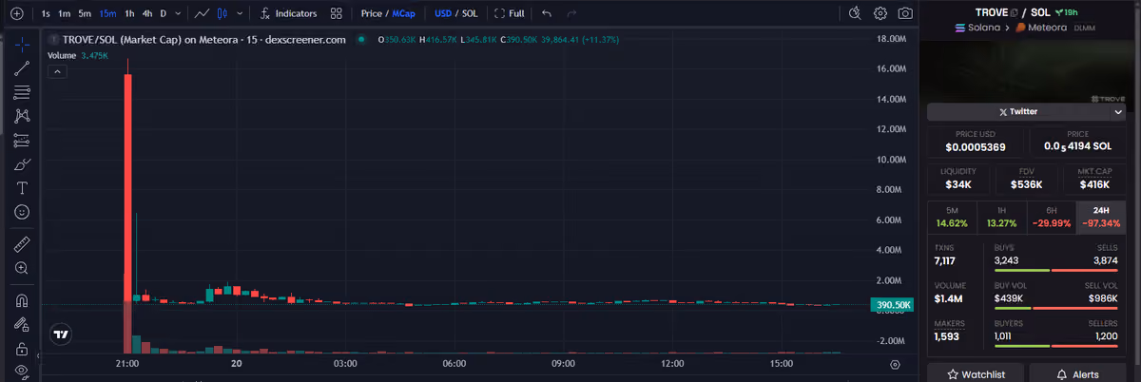Viewport: 1141px width, 382px height.
Task: Add pair to Watchlist
Action: click(975, 373)
